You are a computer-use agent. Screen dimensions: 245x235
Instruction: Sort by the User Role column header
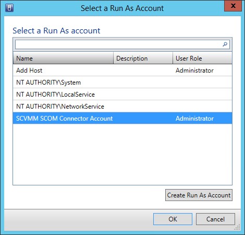pos(202,58)
